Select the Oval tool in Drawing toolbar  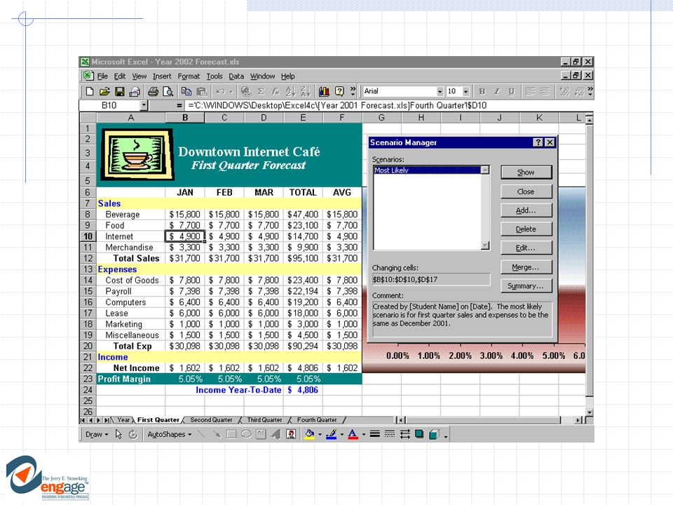click(246, 434)
